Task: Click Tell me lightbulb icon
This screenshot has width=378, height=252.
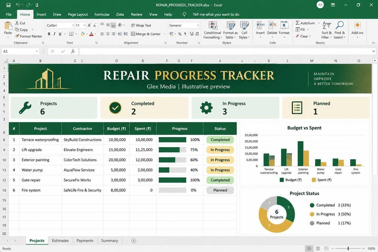Action: (185, 14)
